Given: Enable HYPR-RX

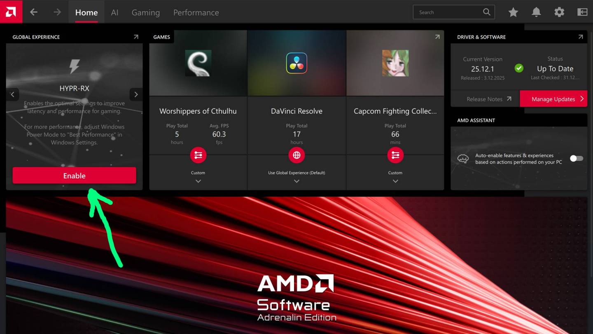Looking at the screenshot, I should point(74,176).
